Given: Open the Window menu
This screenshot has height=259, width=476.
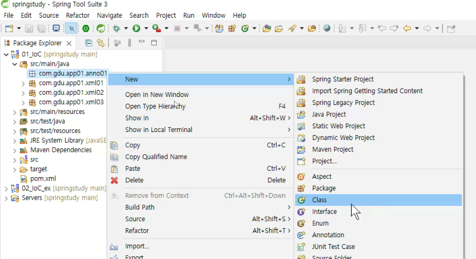Looking at the screenshot, I should point(214,15).
